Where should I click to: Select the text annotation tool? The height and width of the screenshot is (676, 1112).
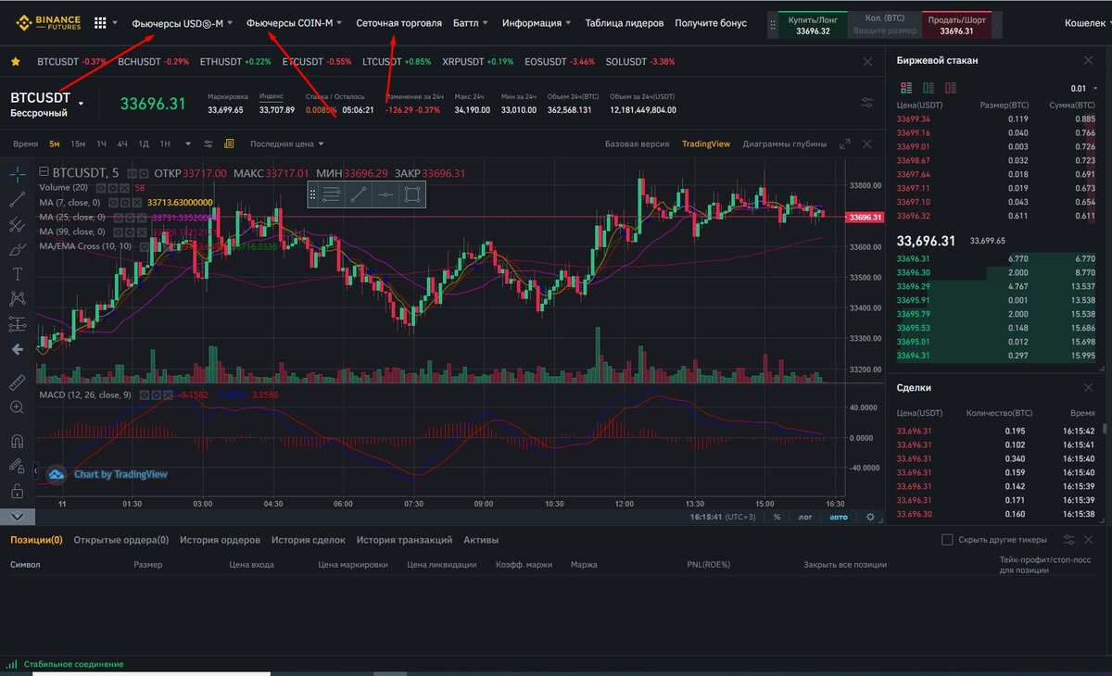click(17, 274)
